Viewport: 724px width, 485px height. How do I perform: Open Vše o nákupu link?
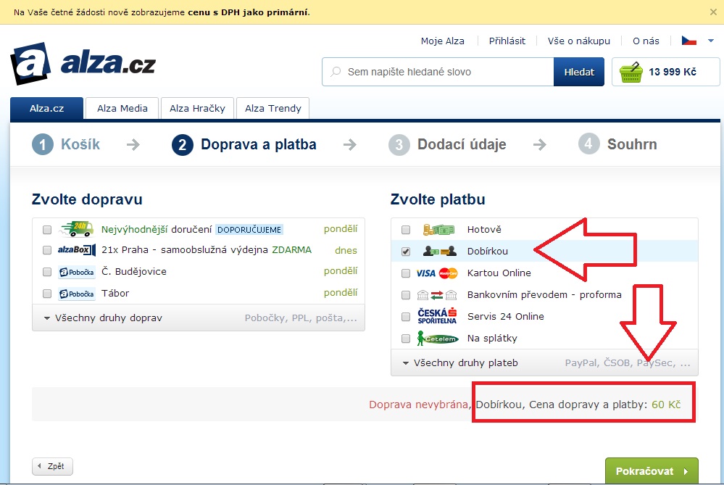pos(578,41)
